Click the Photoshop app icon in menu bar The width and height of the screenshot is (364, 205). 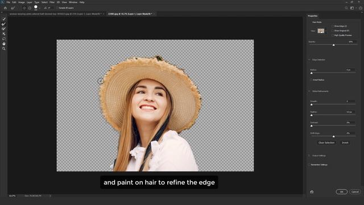coord(2,2)
